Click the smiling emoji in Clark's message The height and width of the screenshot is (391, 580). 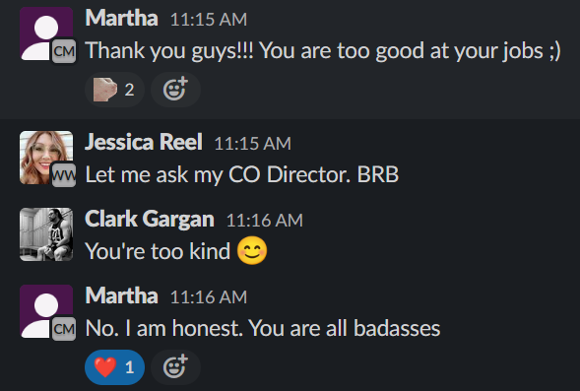[x=252, y=250]
